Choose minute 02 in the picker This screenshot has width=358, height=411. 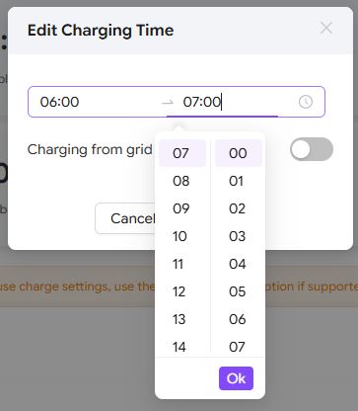tap(239, 208)
